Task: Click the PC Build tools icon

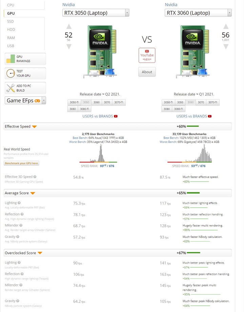Action: pos(11,88)
